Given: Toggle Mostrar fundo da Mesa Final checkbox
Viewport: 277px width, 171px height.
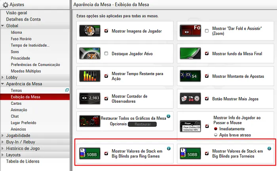Looking at the screenshot, I should pyautogui.click(x=207, y=53).
